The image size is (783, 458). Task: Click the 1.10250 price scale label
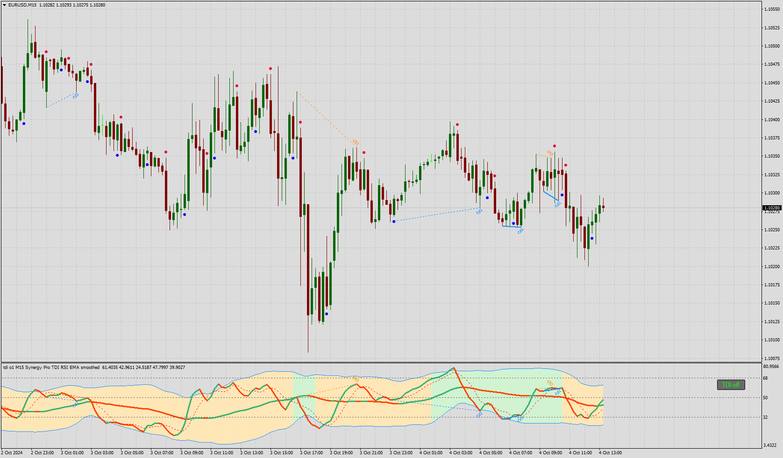[772, 230]
